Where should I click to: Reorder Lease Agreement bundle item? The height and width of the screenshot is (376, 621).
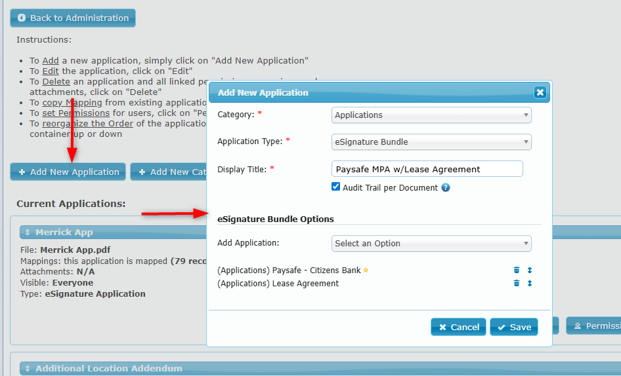click(x=530, y=284)
